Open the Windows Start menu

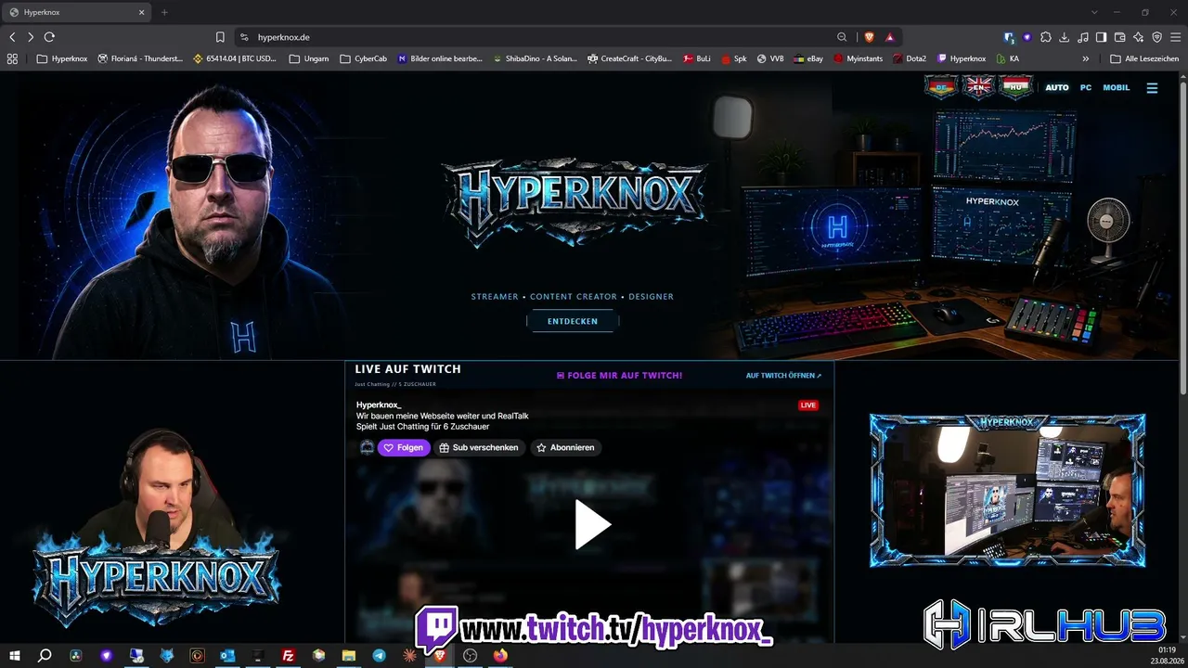coord(15,655)
